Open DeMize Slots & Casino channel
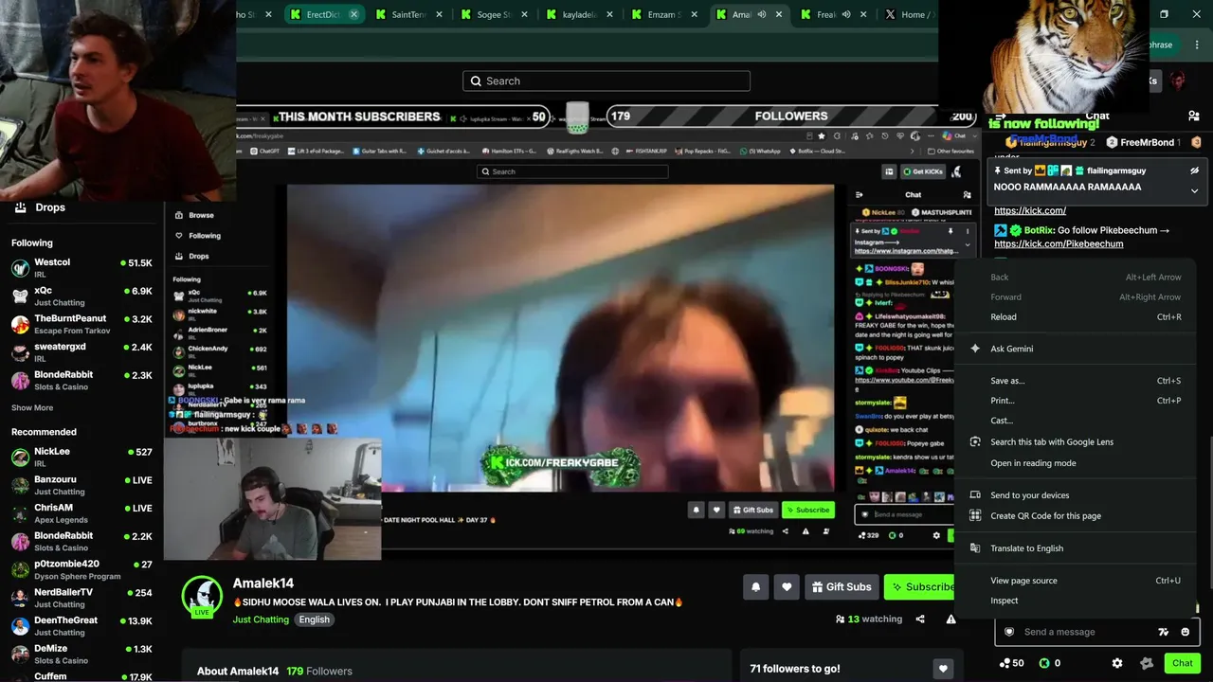Screen dimensions: 1213x682 coord(81,655)
